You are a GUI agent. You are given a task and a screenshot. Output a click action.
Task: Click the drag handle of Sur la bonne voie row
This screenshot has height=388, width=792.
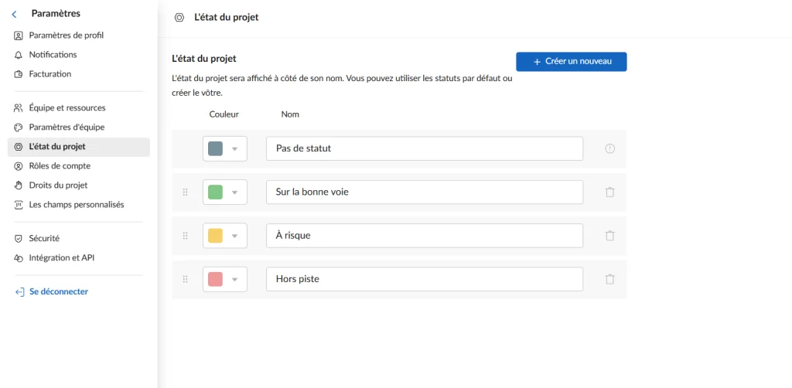(x=185, y=192)
